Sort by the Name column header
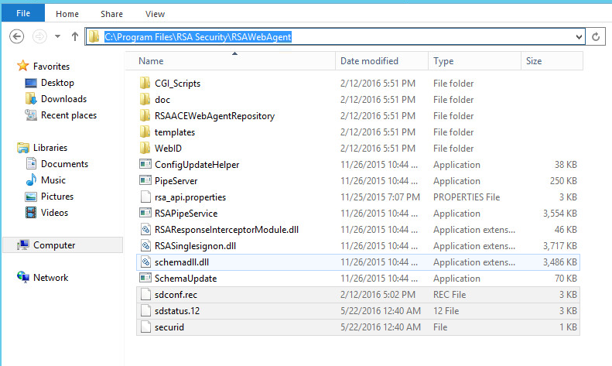 (x=231, y=61)
